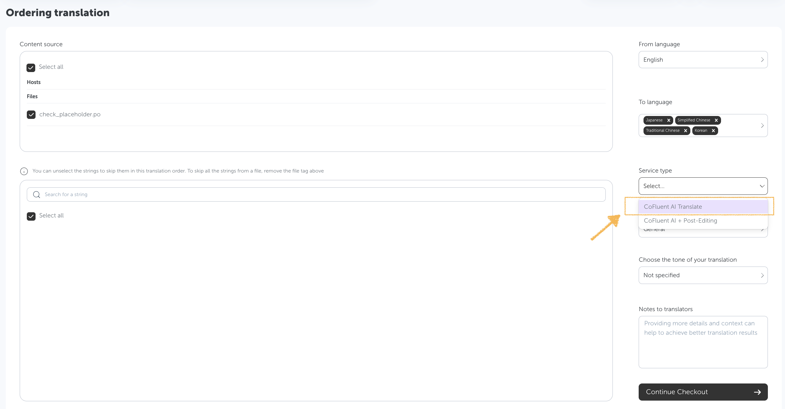Screen dimensions: 785x409
Task: Expand the To language chevron
Action: pyautogui.click(x=762, y=125)
